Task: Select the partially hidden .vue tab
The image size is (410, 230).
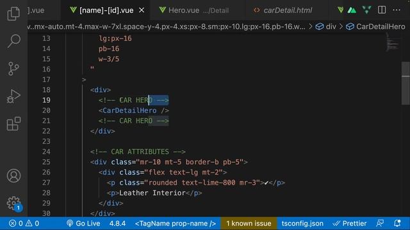Action: click(36, 10)
